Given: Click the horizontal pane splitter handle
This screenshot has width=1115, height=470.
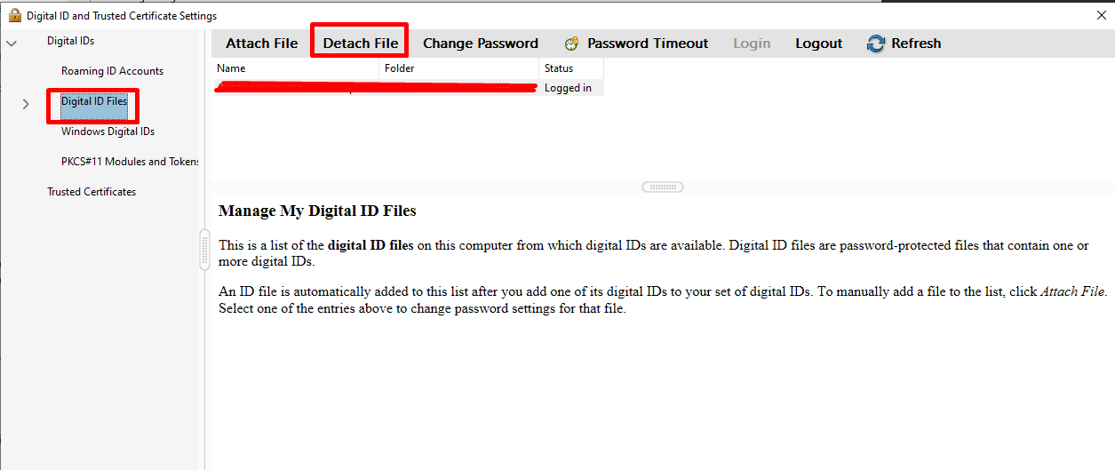Looking at the screenshot, I should click(662, 187).
